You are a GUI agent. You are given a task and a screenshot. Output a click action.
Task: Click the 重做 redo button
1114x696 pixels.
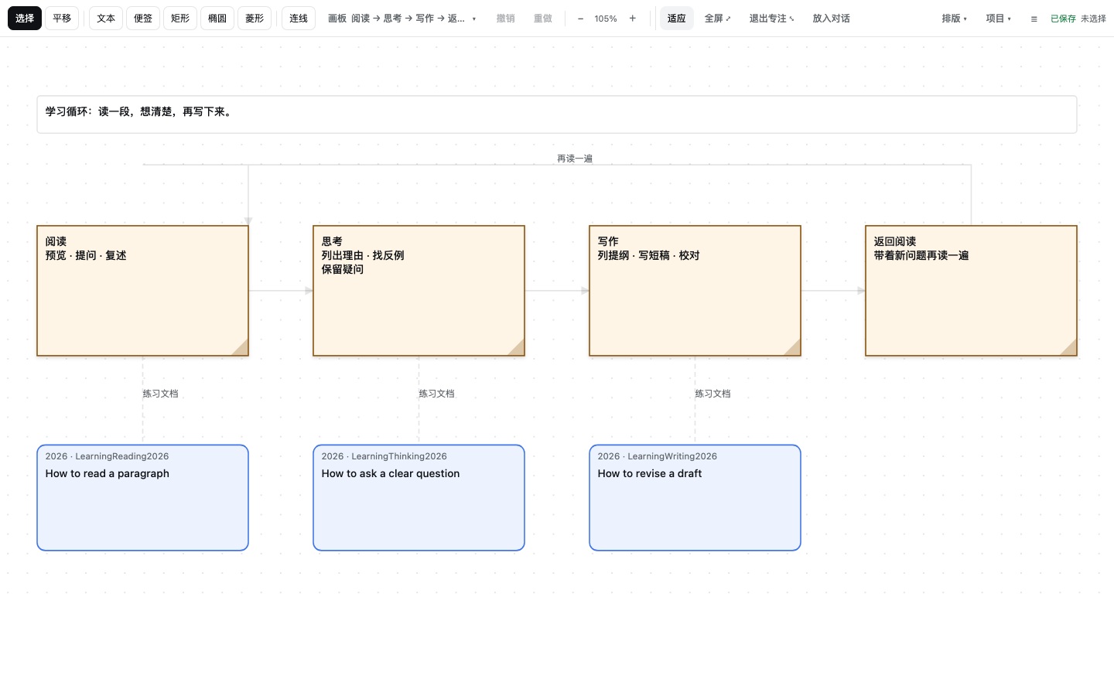point(543,19)
